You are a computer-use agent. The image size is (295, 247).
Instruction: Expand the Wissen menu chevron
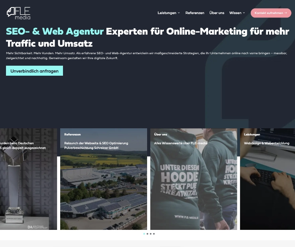click(x=244, y=13)
